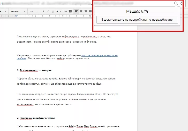
Task: Click underlined word 'кейса'
Action: pos(60,59)
